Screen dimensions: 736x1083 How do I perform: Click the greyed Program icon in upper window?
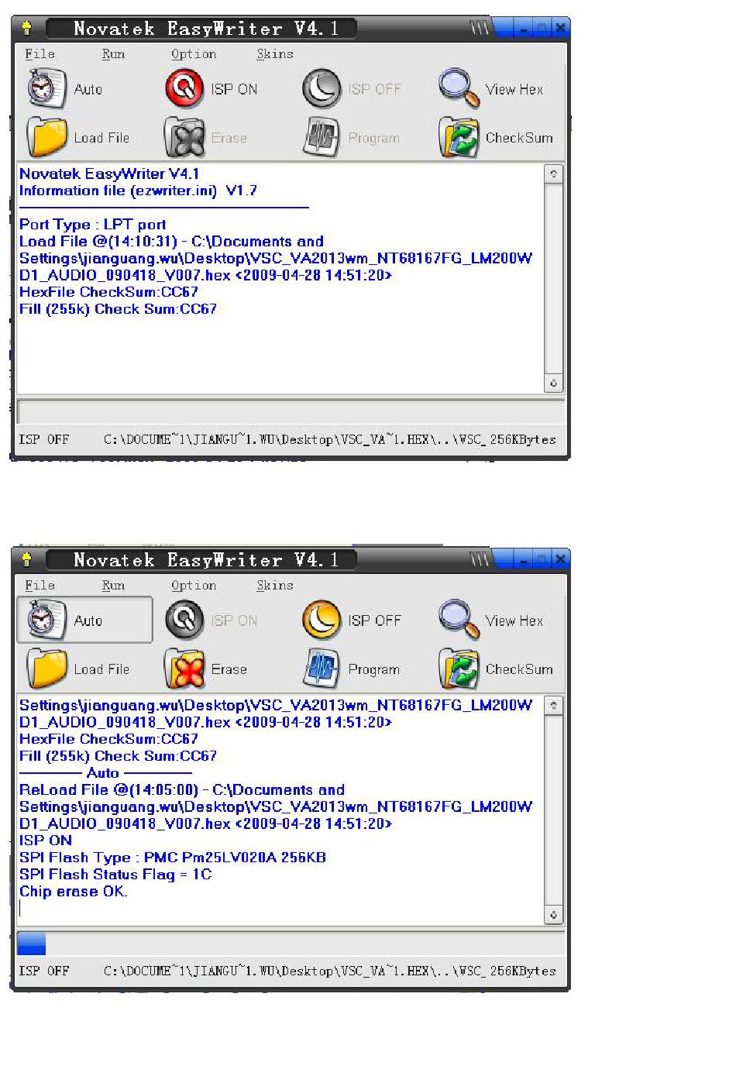click(322, 137)
